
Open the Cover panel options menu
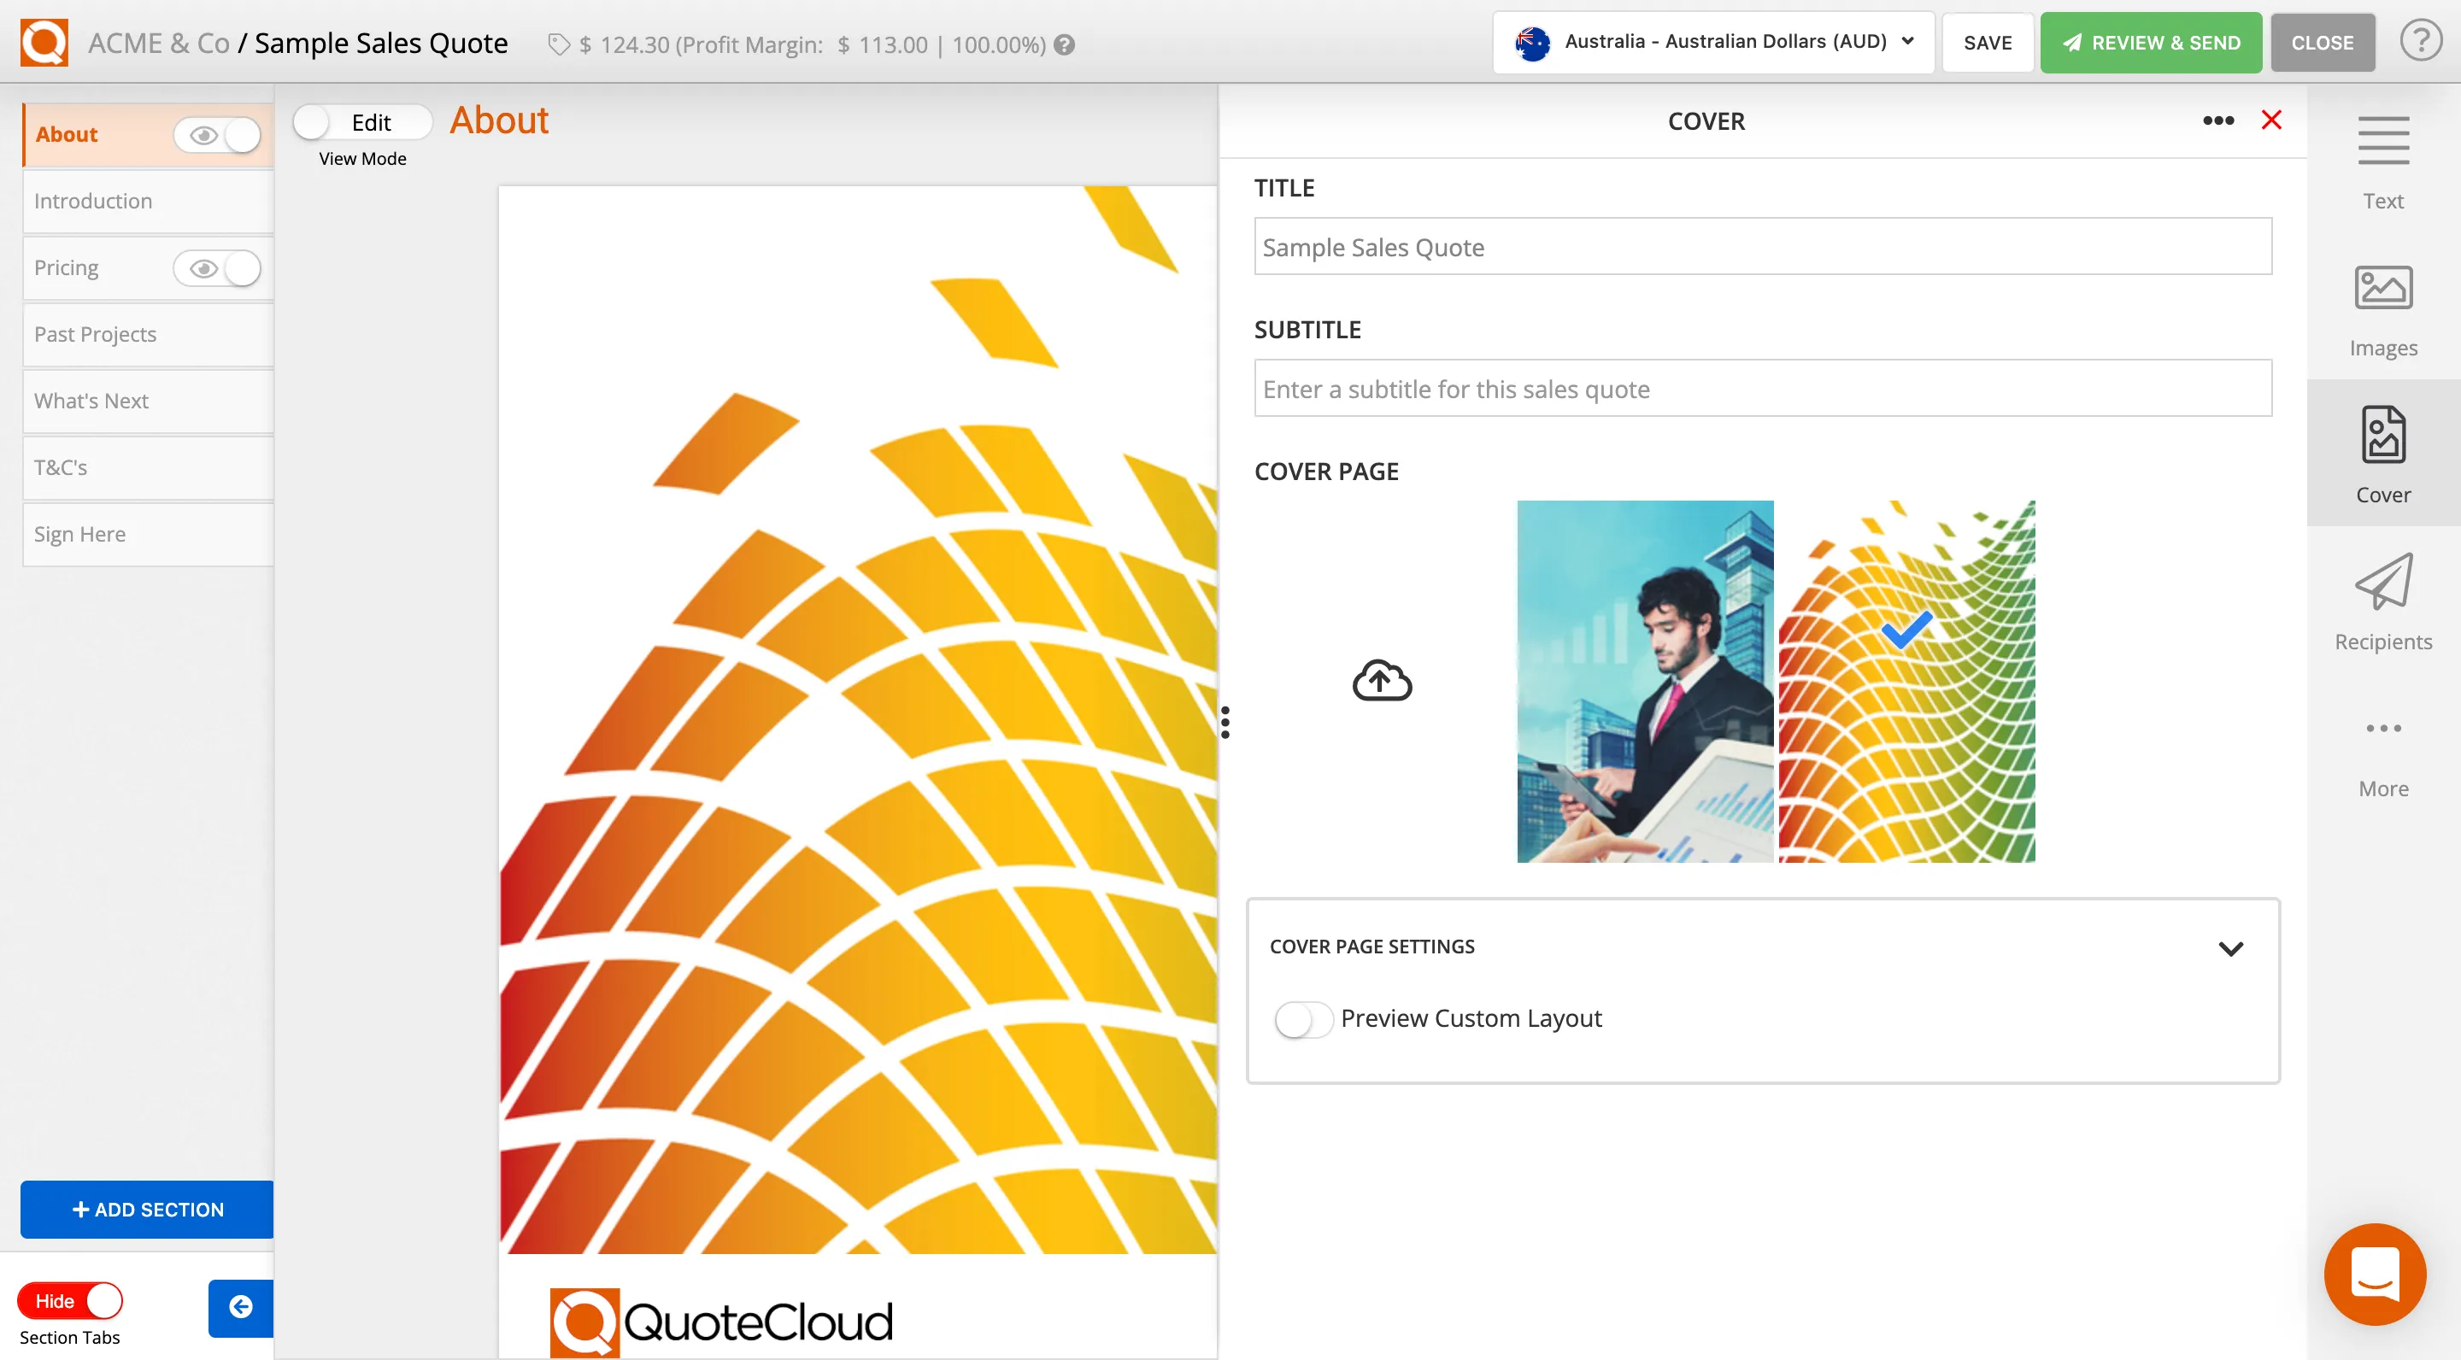[2218, 120]
